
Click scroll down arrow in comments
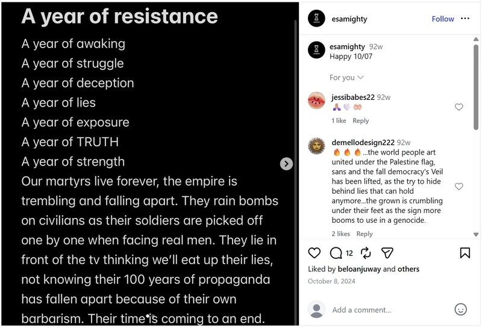(476, 234)
